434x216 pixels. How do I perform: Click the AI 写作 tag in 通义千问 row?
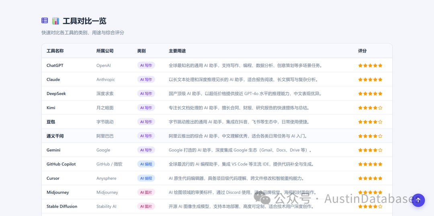(146, 136)
